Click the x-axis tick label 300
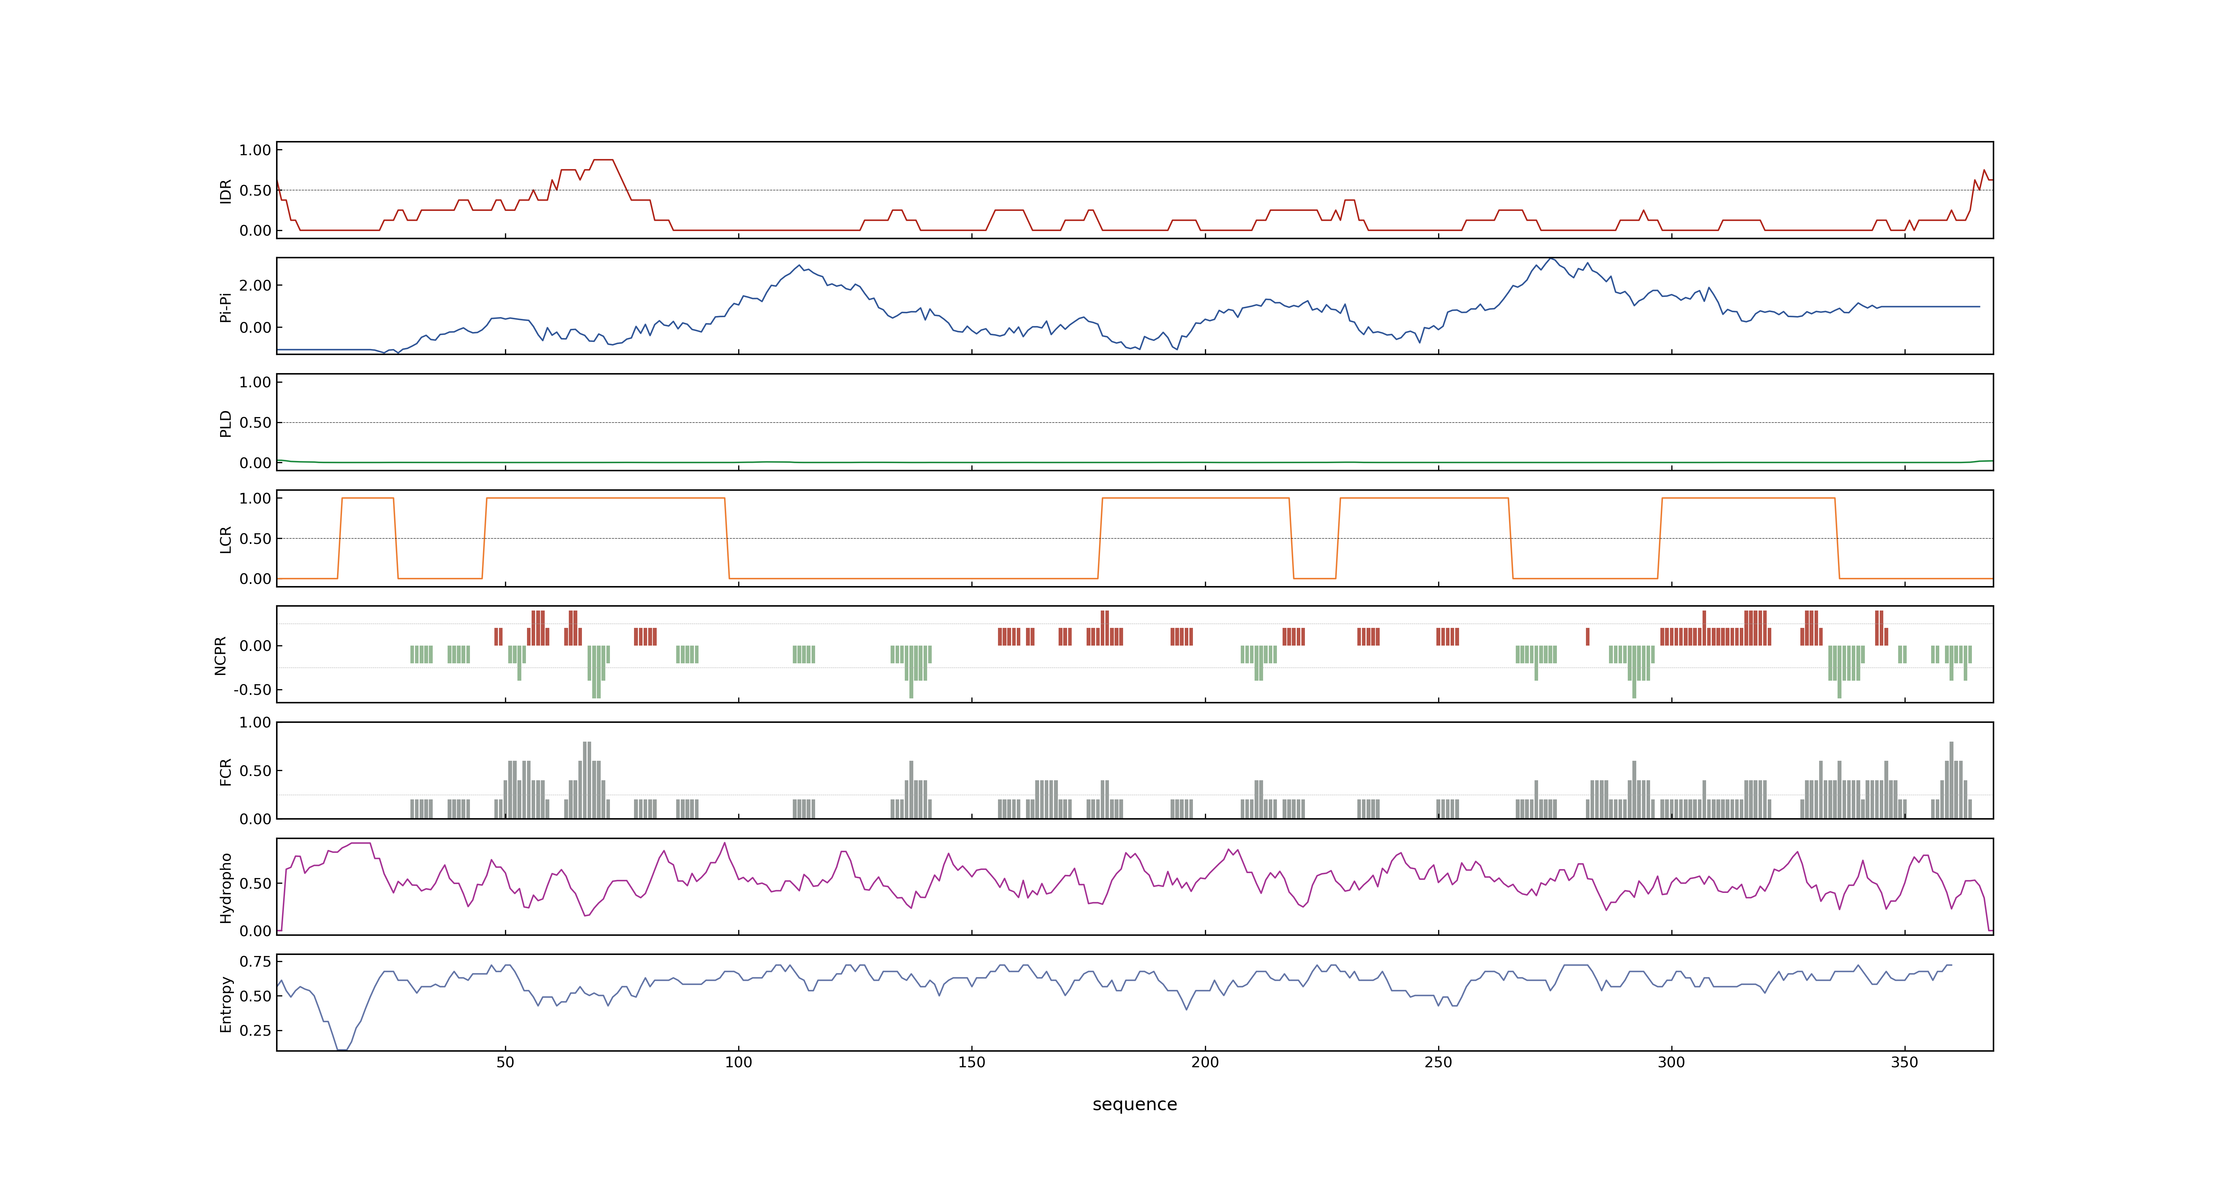 (1671, 1062)
